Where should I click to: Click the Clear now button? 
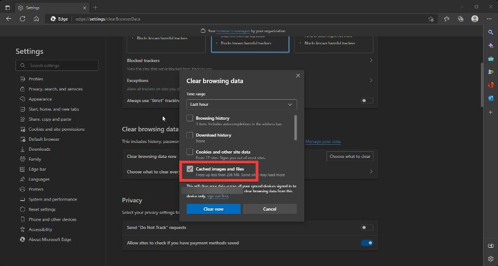pyautogui.click(x=214, y=209)
